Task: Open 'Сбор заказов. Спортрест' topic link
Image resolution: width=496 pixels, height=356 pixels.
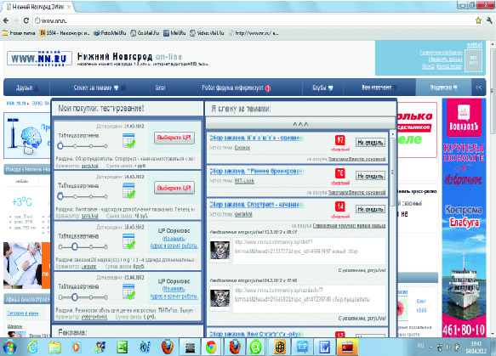Action: (x=257, y=205)
